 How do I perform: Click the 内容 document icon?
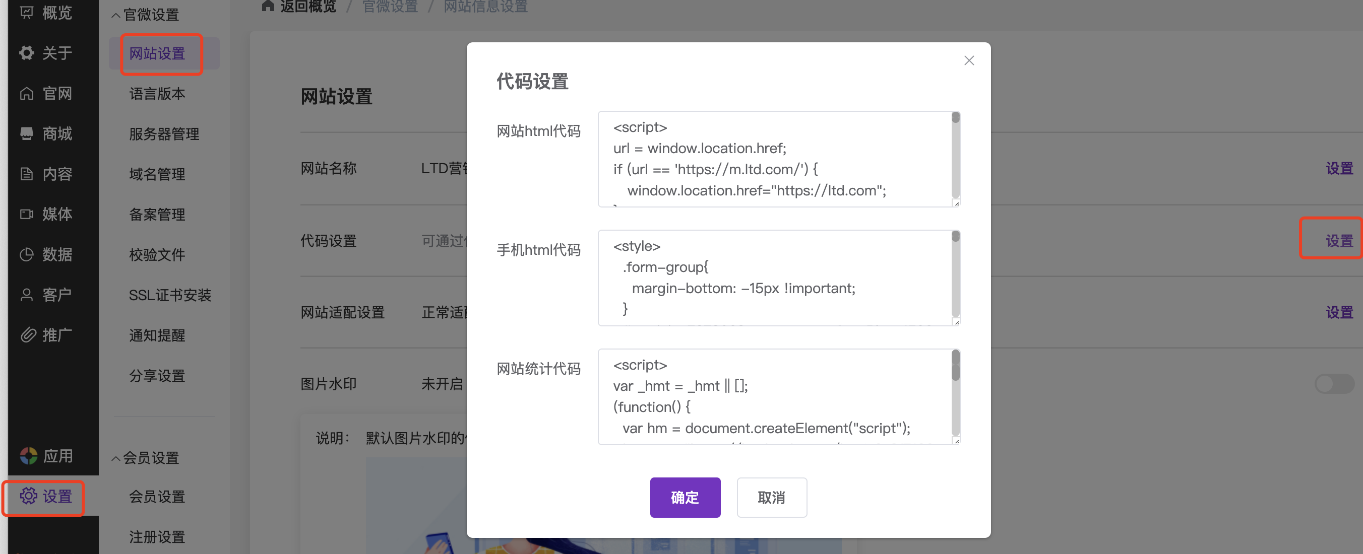(x=26, y=174)
